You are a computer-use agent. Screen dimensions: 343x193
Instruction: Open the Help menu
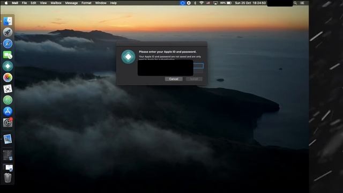[113, 3]
